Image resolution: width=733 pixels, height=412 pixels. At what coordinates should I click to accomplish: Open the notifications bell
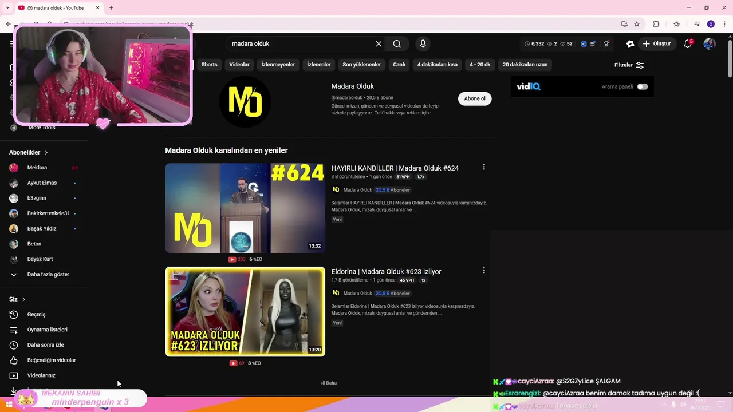coord(688,44)
